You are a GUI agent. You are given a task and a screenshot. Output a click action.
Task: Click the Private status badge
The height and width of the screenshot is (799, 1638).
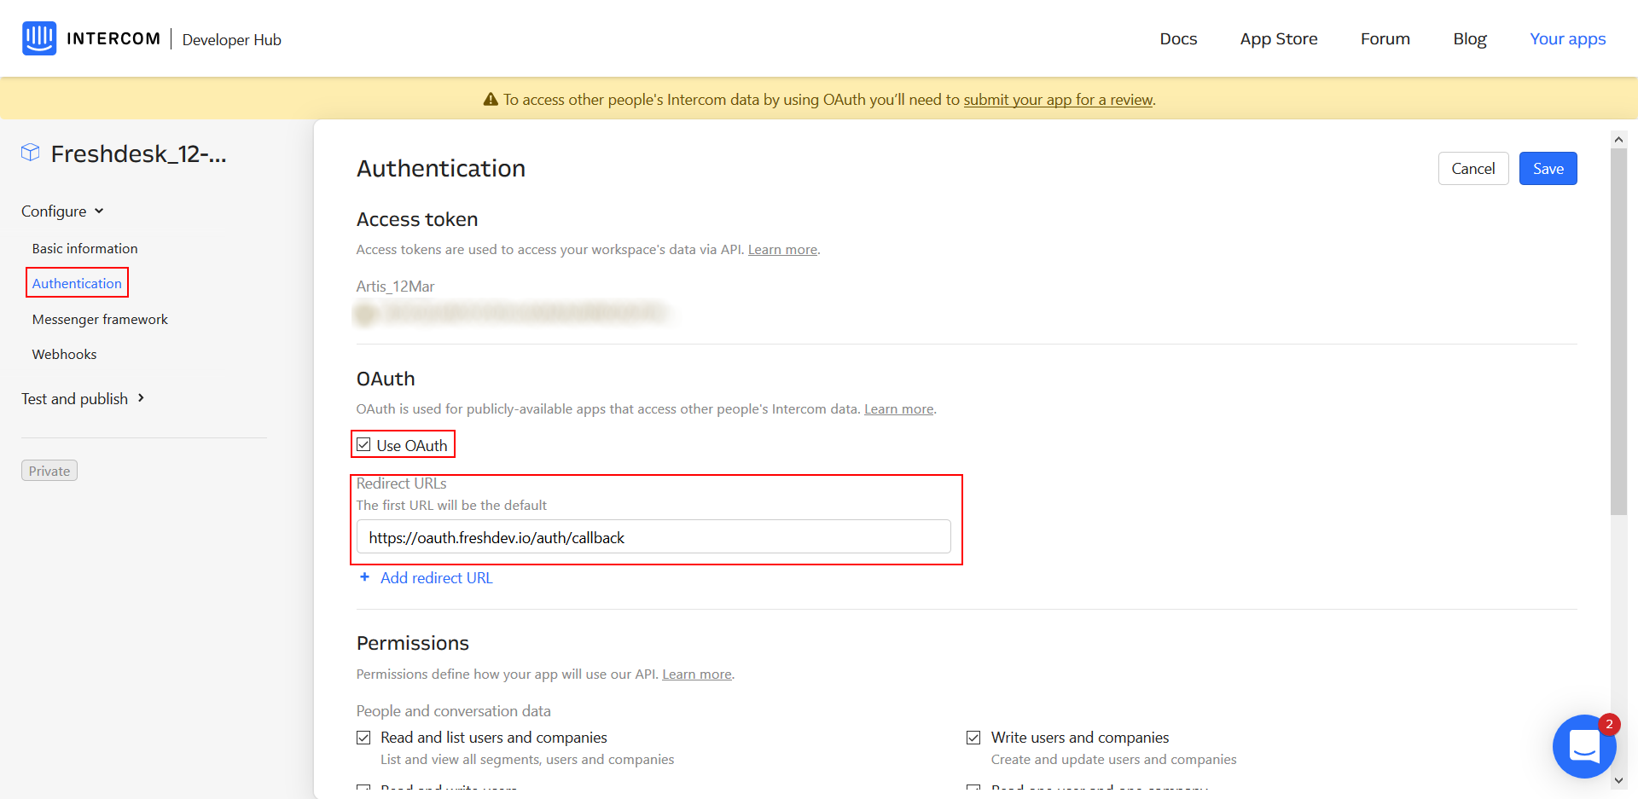(x=49, y=471)
